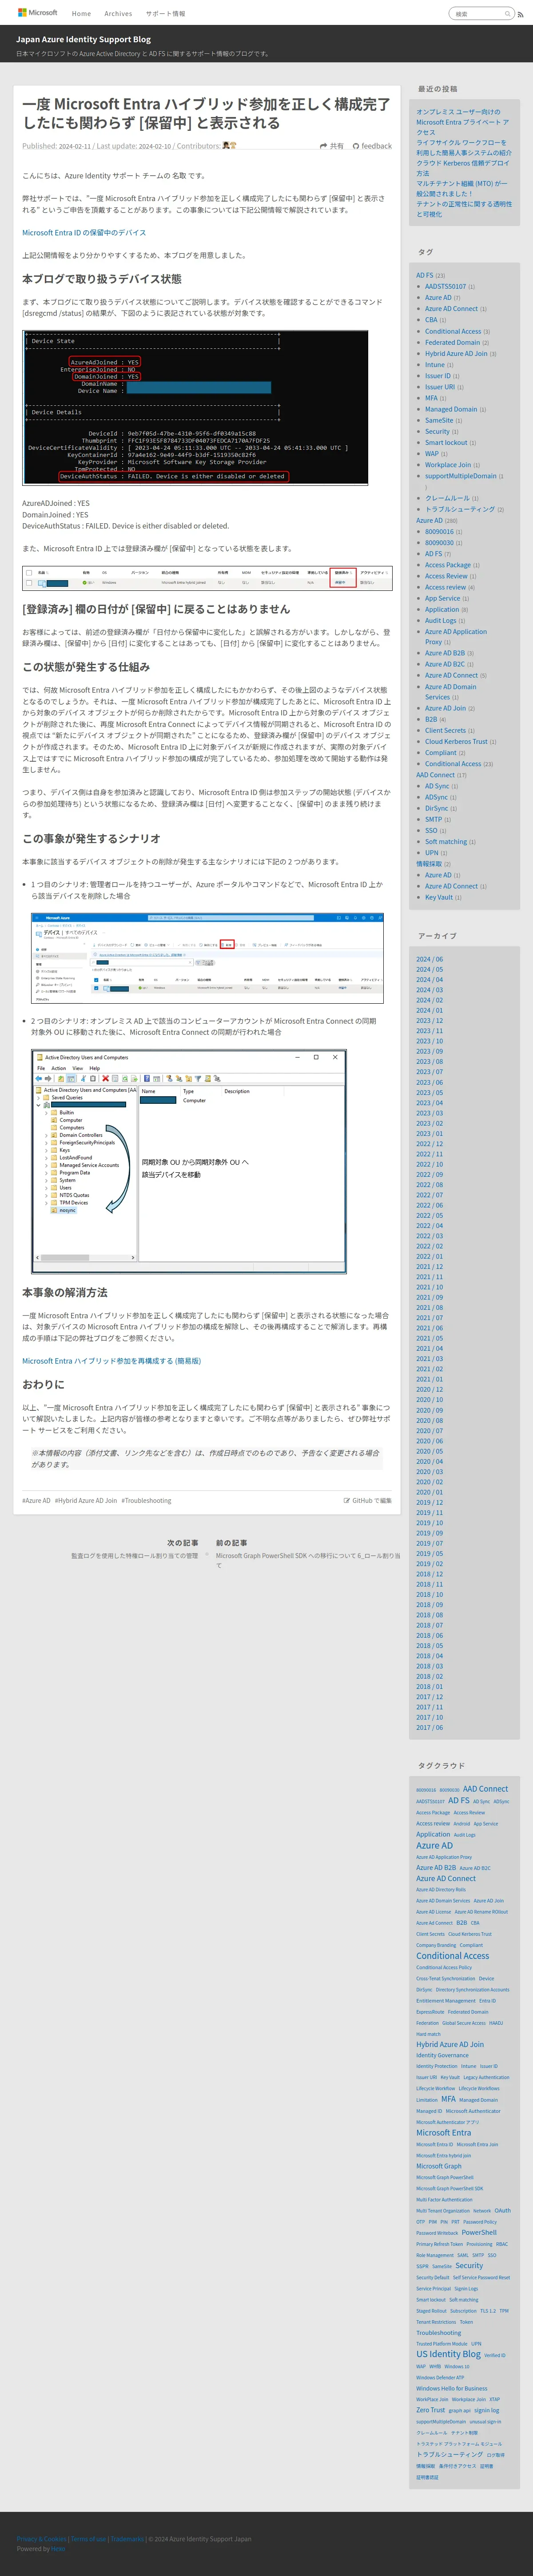Select Company Branding in the tag cloud
This screenshot has height=2576, width=533.
[x=435, y=1945]
